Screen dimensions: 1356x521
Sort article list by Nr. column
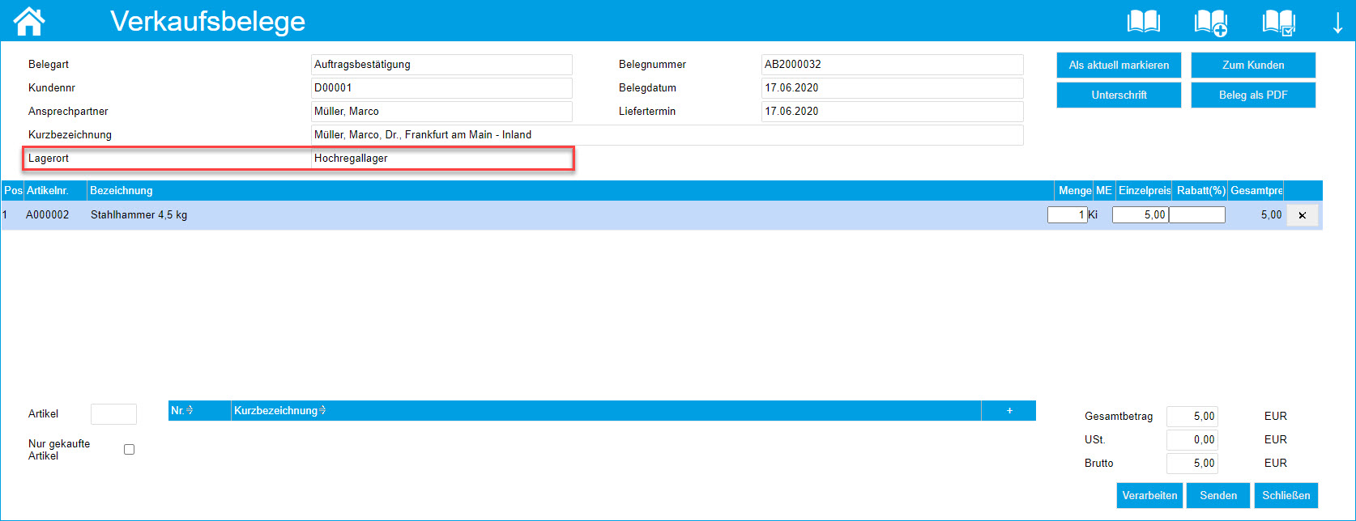(182, 411)
